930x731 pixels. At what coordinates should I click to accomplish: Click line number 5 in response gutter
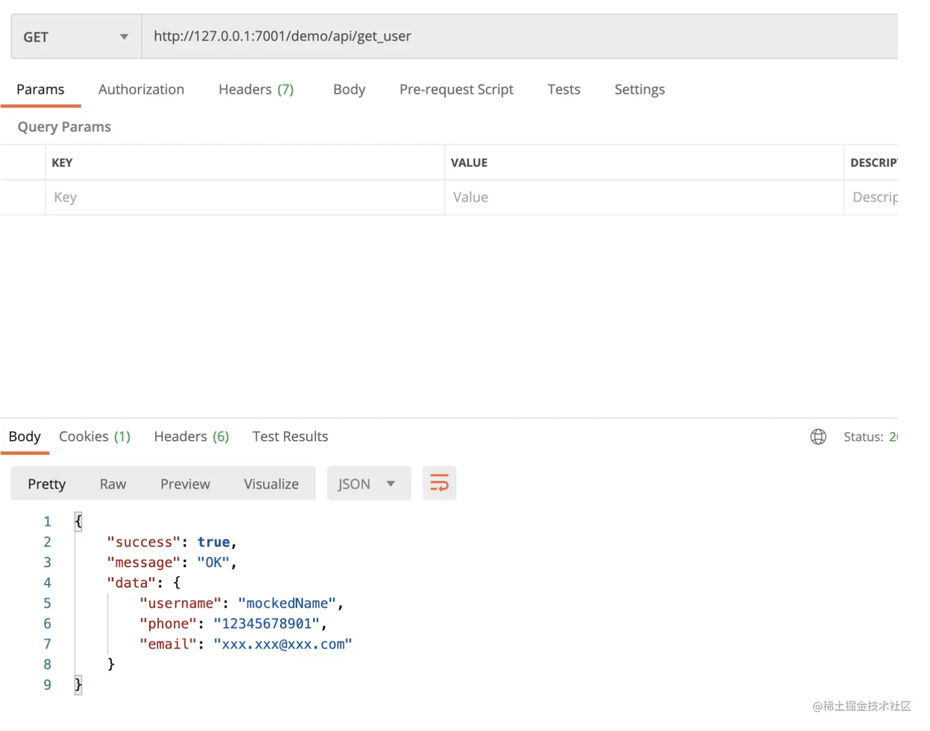(47, 604)
